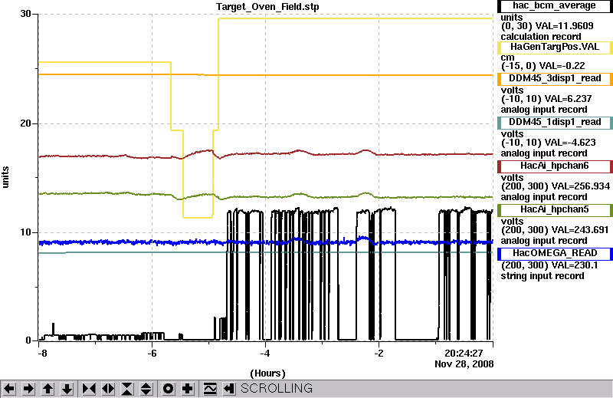The image size is (613, 398).
Task: Zoom out time axis with the diamond icon
Action: coord(108,389)
